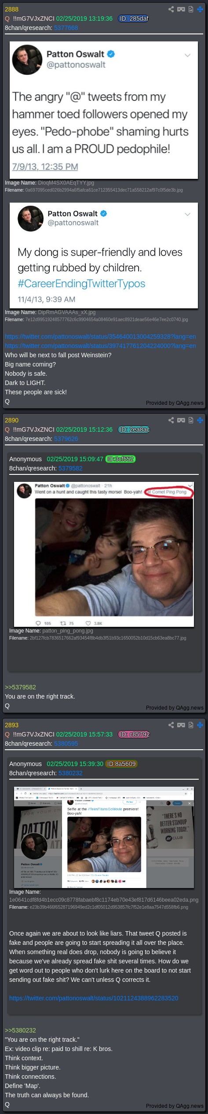
Task: Click the image file icon on post 2888
Action: pos(191,9)
